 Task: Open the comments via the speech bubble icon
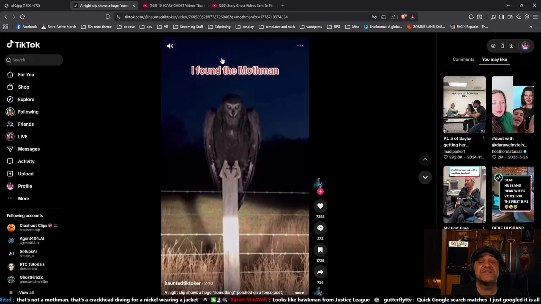coord(320,228)
